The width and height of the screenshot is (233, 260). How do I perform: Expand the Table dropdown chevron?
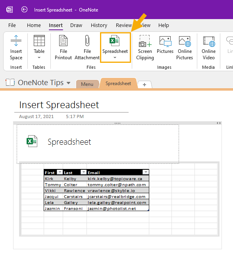point(39,57)
